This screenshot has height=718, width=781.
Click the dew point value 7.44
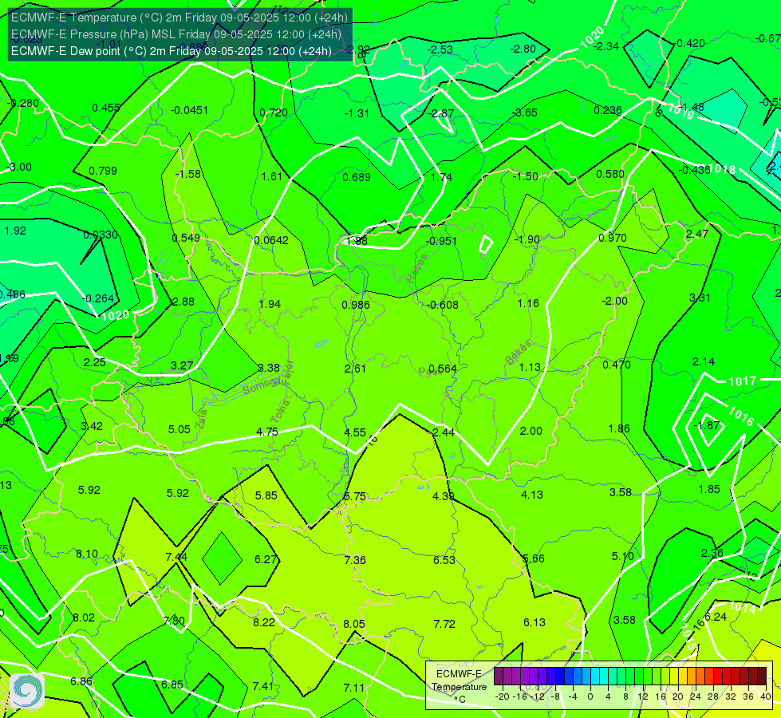point(176,557)
